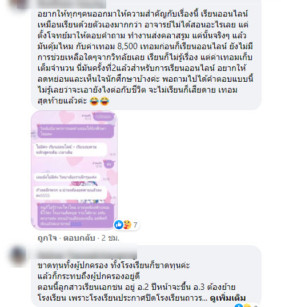Like the first comment via ถูกใจ
This screenshot has width=281, height=307.
point(47,238)
